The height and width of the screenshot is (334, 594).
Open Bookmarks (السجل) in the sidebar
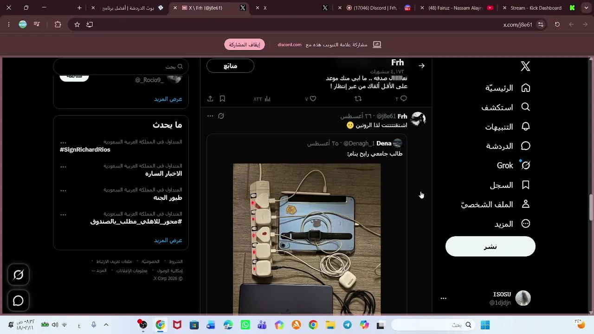click(510, 185)
